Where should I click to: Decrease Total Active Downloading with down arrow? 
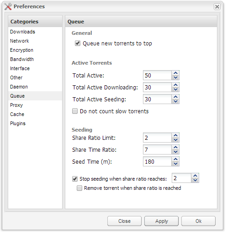coord(175,89)
